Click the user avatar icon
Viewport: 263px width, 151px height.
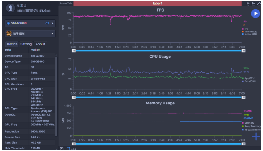click(x=10, y=8)
